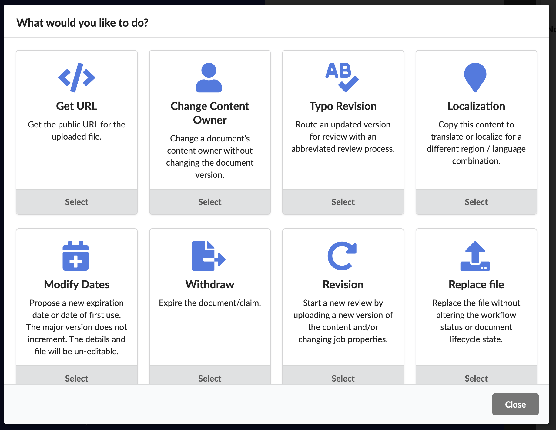Click the Localization description text
556x430 pixels.
point(476,143)
